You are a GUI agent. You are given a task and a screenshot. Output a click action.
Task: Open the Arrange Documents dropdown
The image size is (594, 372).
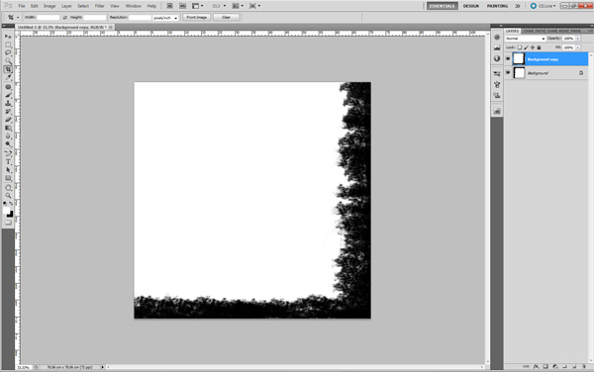point(238,6)
